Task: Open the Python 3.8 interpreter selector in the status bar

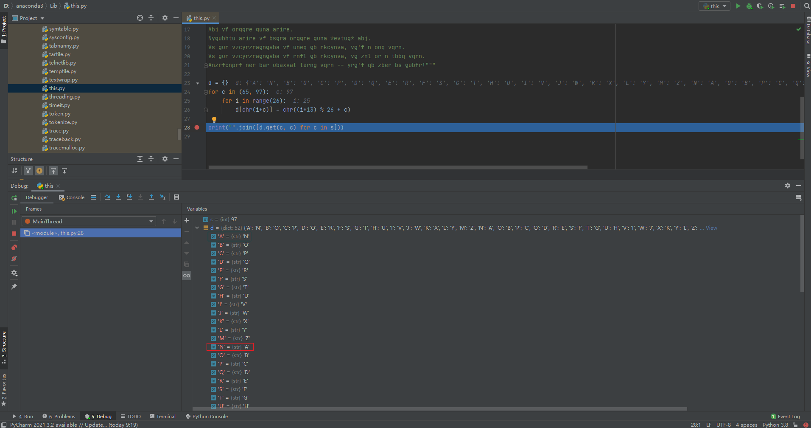Action: click(x=775, y=425)
